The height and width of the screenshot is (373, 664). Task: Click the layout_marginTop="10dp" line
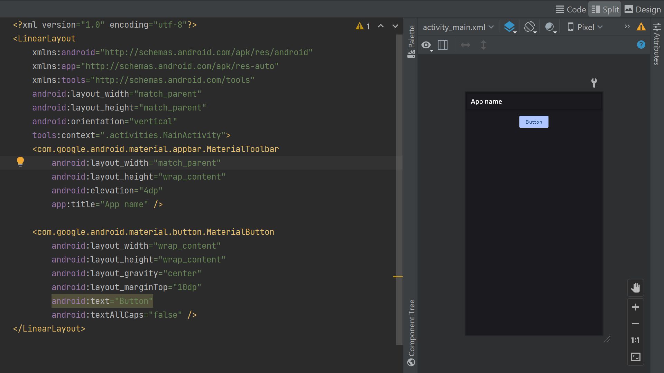point(126,287)
